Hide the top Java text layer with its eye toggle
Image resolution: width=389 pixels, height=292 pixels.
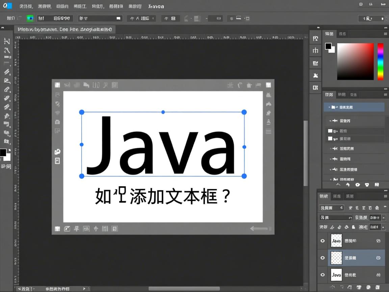(323, 240)
